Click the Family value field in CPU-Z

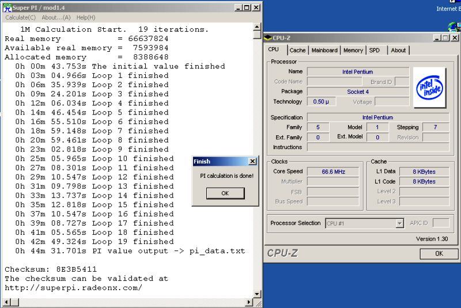318,127
